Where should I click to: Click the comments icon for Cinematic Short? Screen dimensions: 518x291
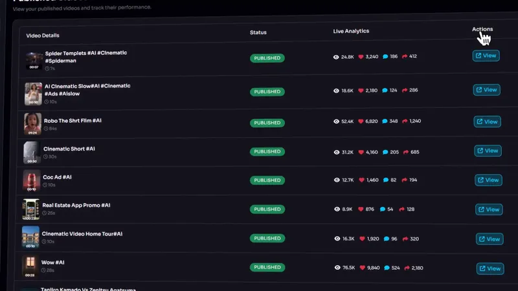385,152
